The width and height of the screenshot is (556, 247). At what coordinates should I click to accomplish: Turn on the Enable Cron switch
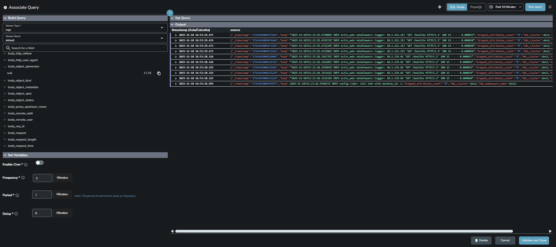(x=39, y=163)
